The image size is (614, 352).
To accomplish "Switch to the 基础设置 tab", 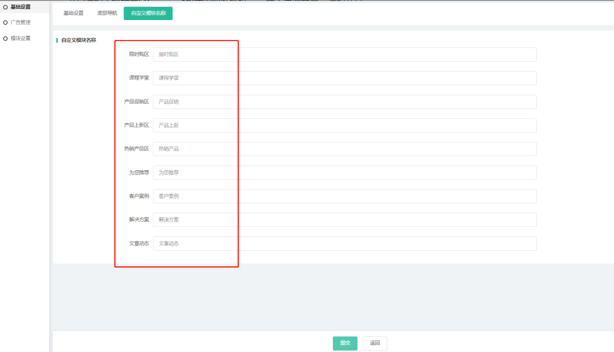I will [x=73, y=13].
